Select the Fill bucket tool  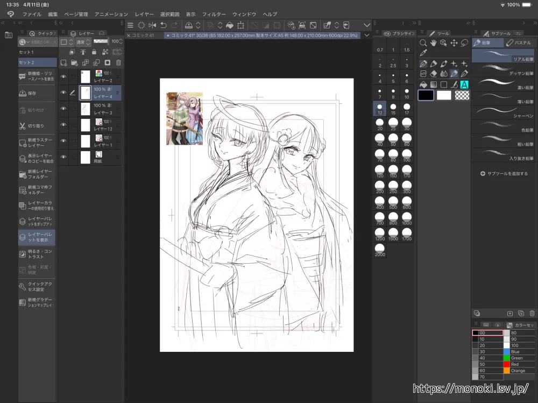(423, 84)
